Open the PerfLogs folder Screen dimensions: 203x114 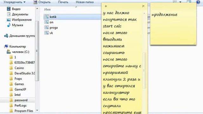[x=20, y=105]
